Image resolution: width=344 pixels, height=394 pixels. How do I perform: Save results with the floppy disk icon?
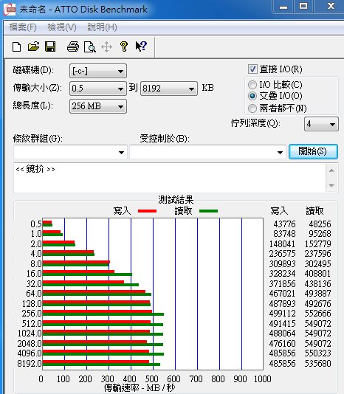click(x=50, y=46)
